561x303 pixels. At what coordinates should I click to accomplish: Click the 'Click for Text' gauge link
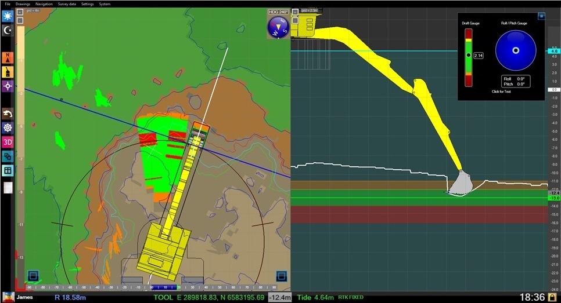[501, 92]
